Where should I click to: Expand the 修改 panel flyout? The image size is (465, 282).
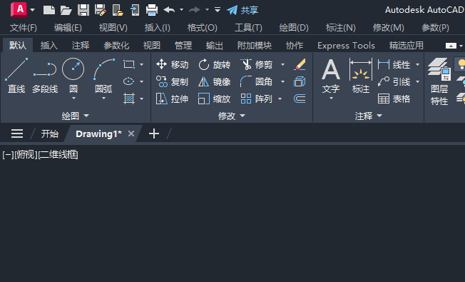232,116
